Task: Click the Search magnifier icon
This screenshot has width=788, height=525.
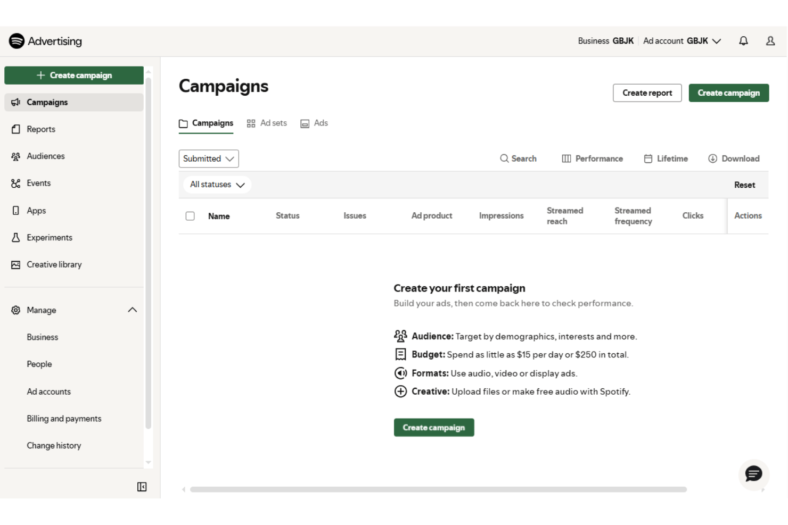Action: [504, 159]
